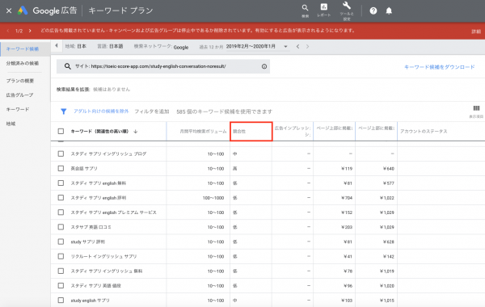Open the help question mark icon
This screenshot has width=485, height=307.
pos(373,11)
